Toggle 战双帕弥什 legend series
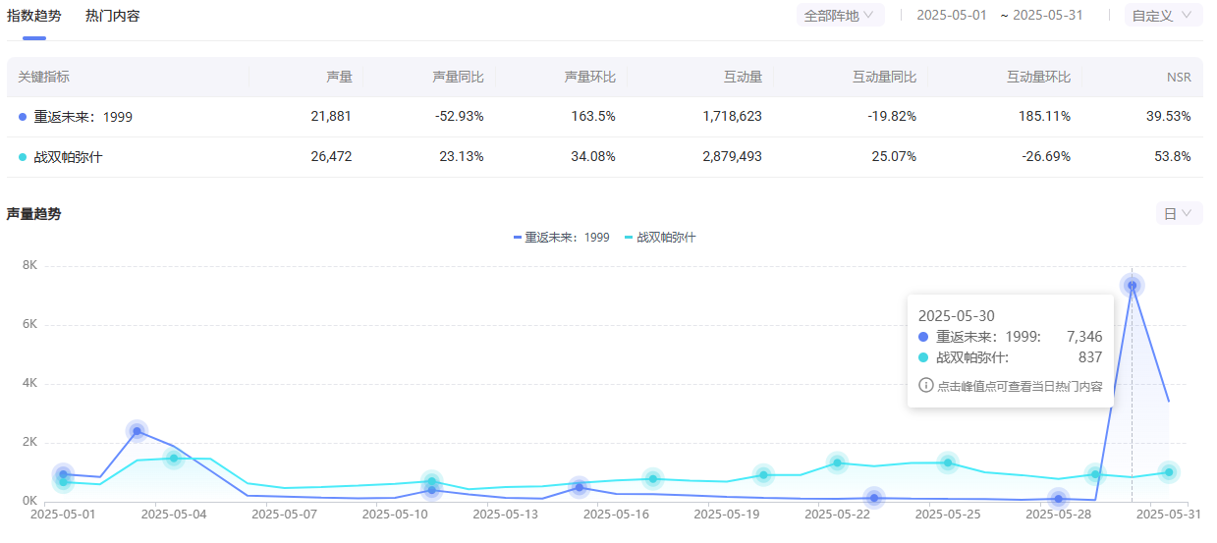Screen dimensions: 1217x543 (660, 238)
